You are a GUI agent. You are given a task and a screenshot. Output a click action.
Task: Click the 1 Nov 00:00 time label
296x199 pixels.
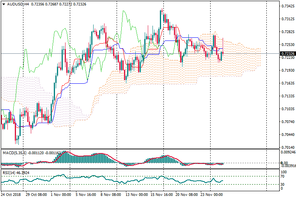point(61,194)
